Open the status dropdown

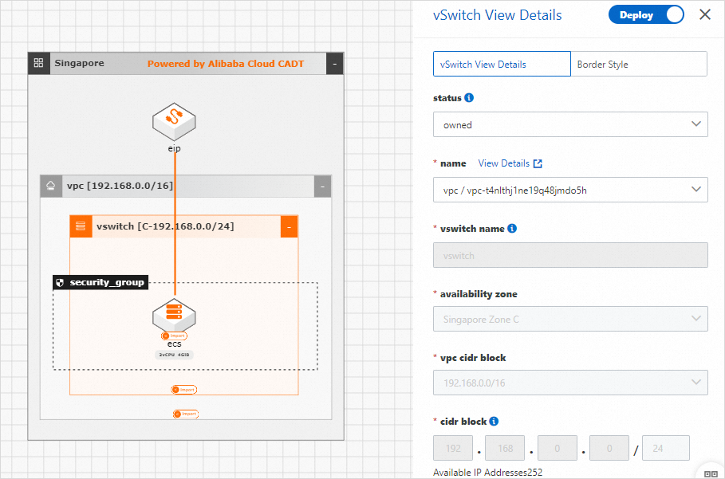click(x=570, y=124)
